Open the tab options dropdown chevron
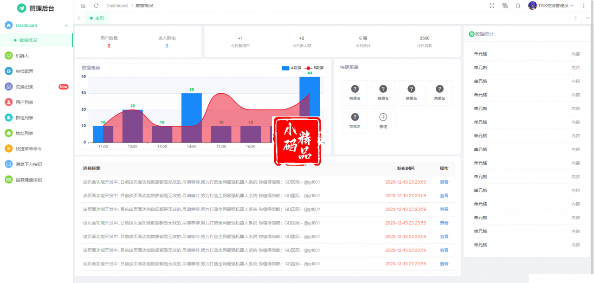 coord(588,18)
